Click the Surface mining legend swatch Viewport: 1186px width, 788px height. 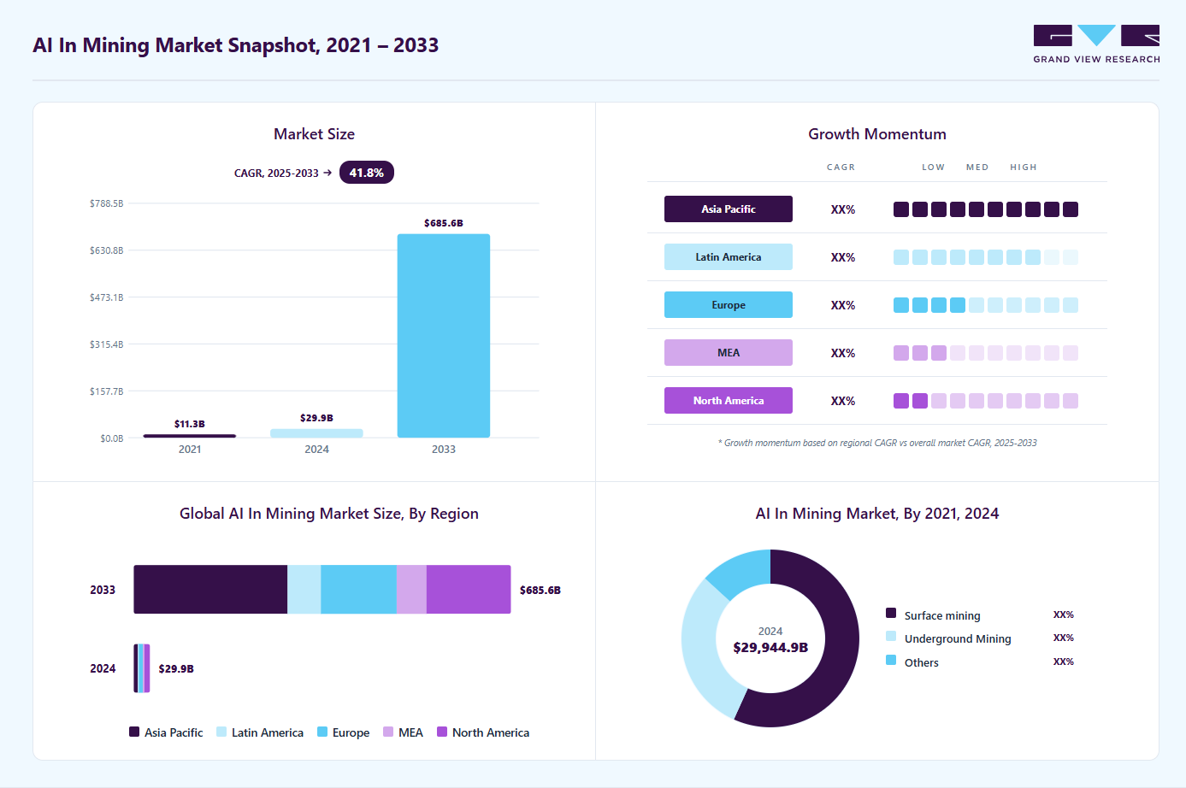point(891,613)
